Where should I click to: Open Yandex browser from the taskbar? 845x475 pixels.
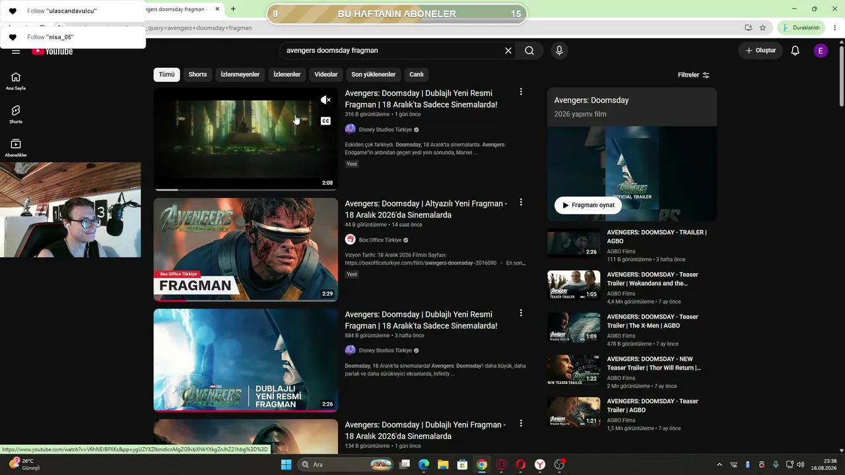point(540,464)
